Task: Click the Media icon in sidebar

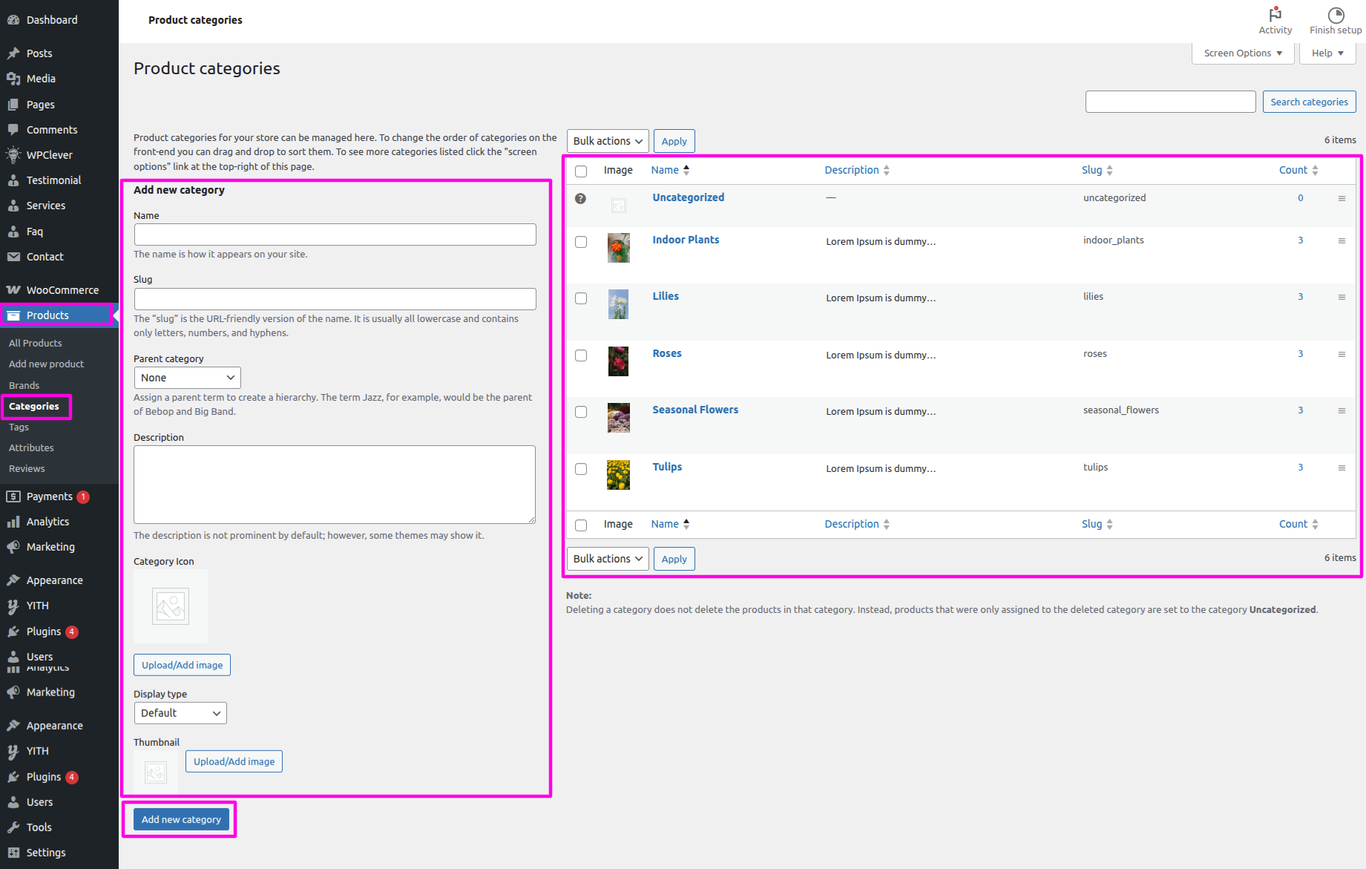Action: 13,79
